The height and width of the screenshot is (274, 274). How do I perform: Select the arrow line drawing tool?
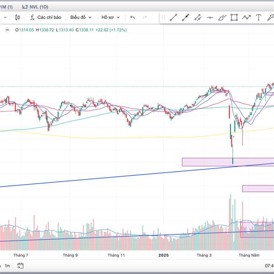pyautogui.click(x=185, y=17)
